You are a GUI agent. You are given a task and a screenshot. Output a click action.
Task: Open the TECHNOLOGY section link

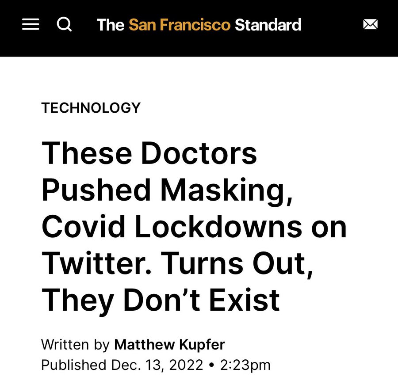click(91, 107)
